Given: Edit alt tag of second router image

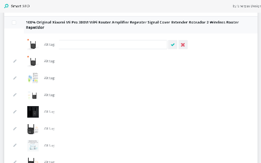Looking at the screenshot, I should [x=15, y=61].
